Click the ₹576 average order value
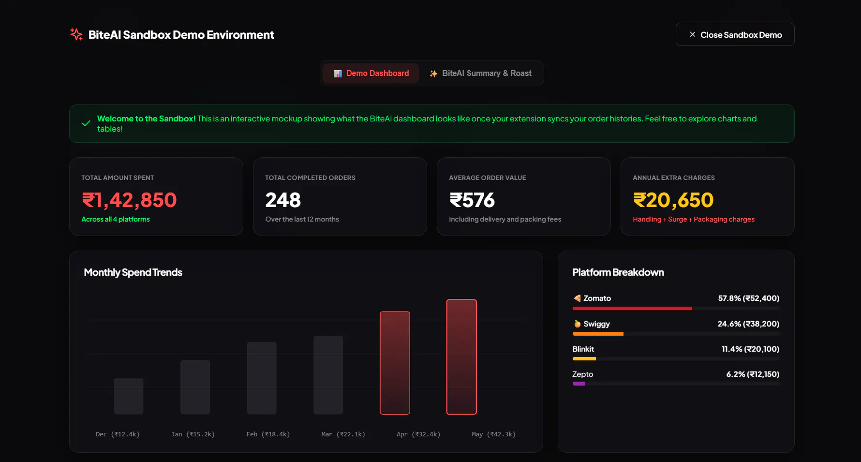 point(472,200)
